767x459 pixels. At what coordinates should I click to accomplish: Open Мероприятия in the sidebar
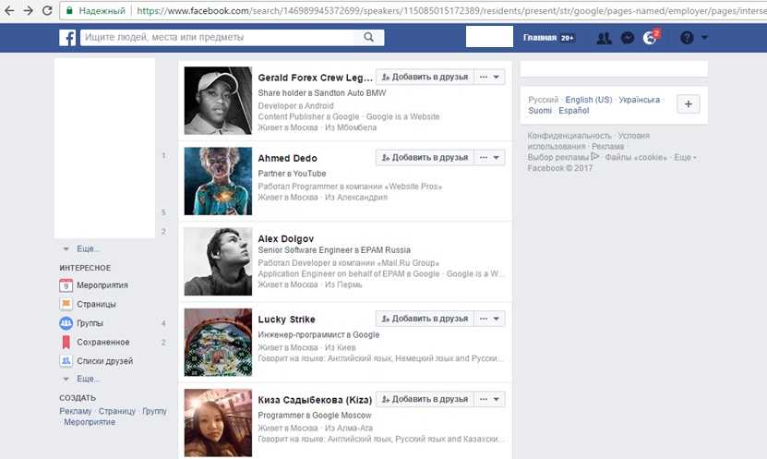click(102, 285)
